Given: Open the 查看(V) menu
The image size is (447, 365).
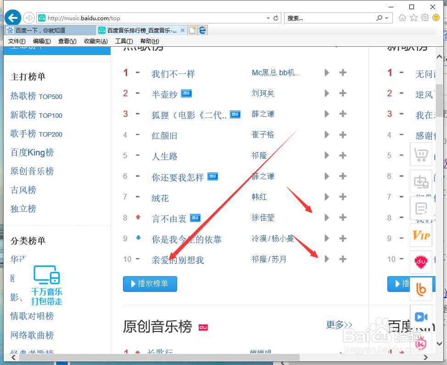Looking at the screenshot, I should coord(67,41).
